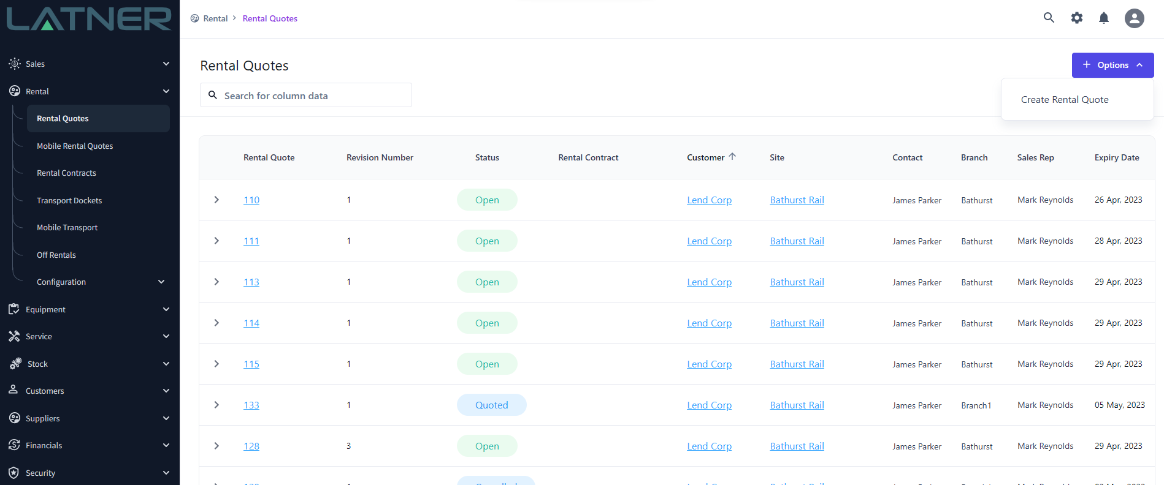This screenshot has width=1164, height=485.
Task: Click the search magnifier icon in header
Action: point(1049,18)
